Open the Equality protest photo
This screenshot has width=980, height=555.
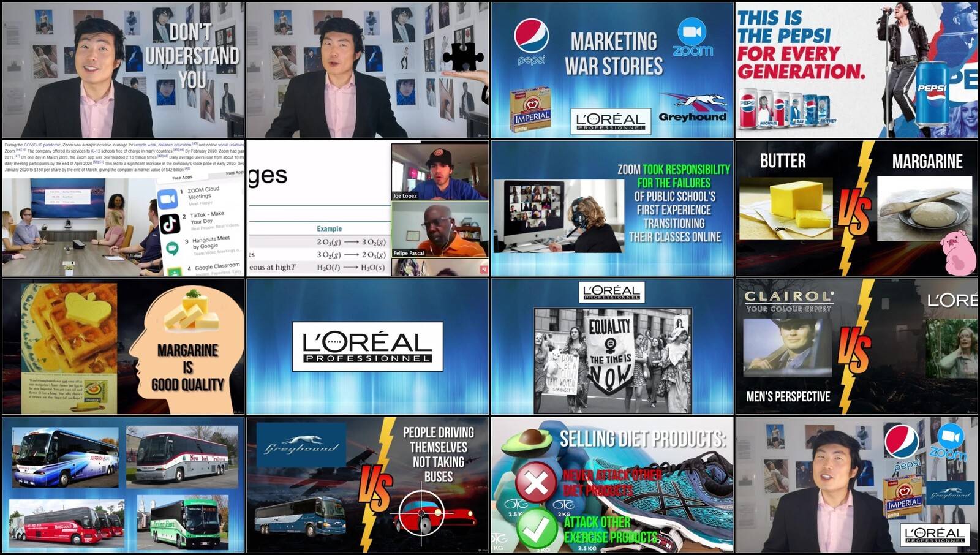coord(612,360)
